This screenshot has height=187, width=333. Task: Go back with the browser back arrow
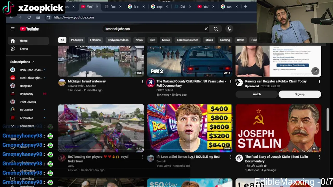pyautogui.click(x=11, y=17)
